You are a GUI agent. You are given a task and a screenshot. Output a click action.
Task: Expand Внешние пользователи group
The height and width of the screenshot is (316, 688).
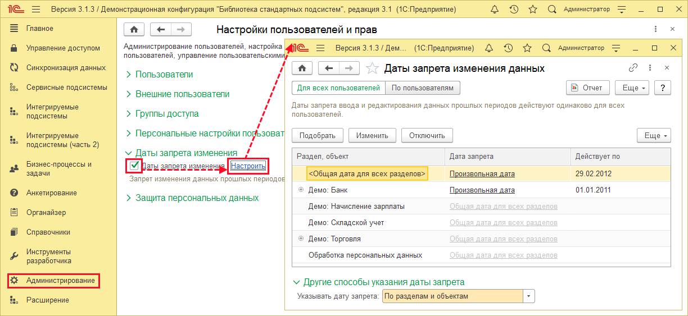(177, 94)
